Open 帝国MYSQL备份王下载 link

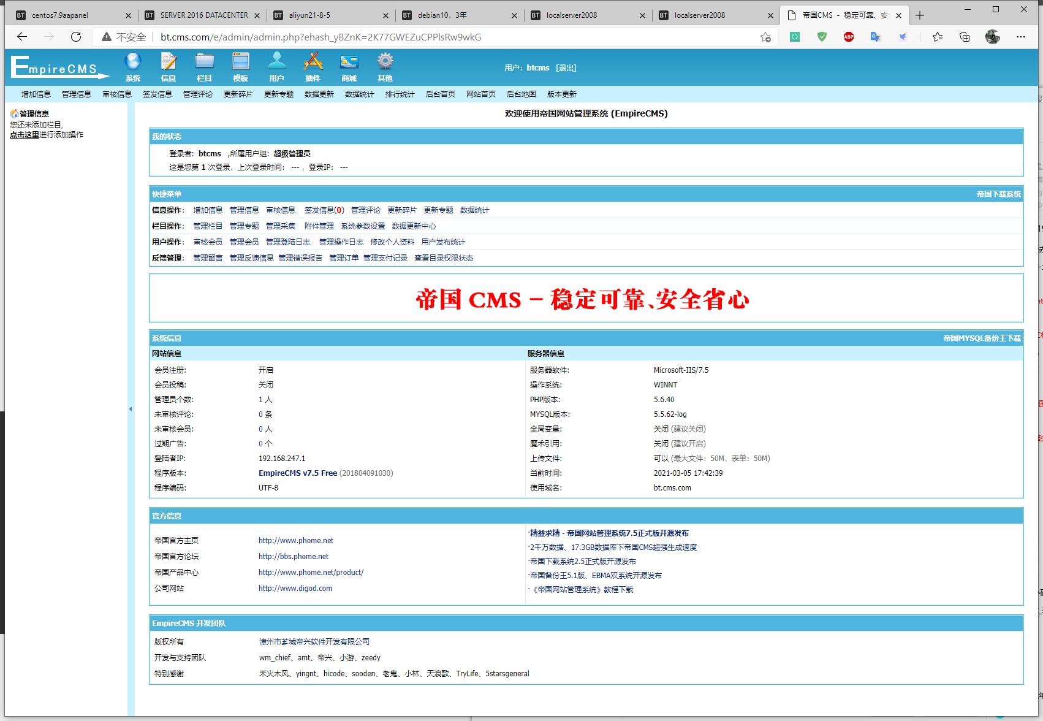pyautogui.click(x=982, y=338)
